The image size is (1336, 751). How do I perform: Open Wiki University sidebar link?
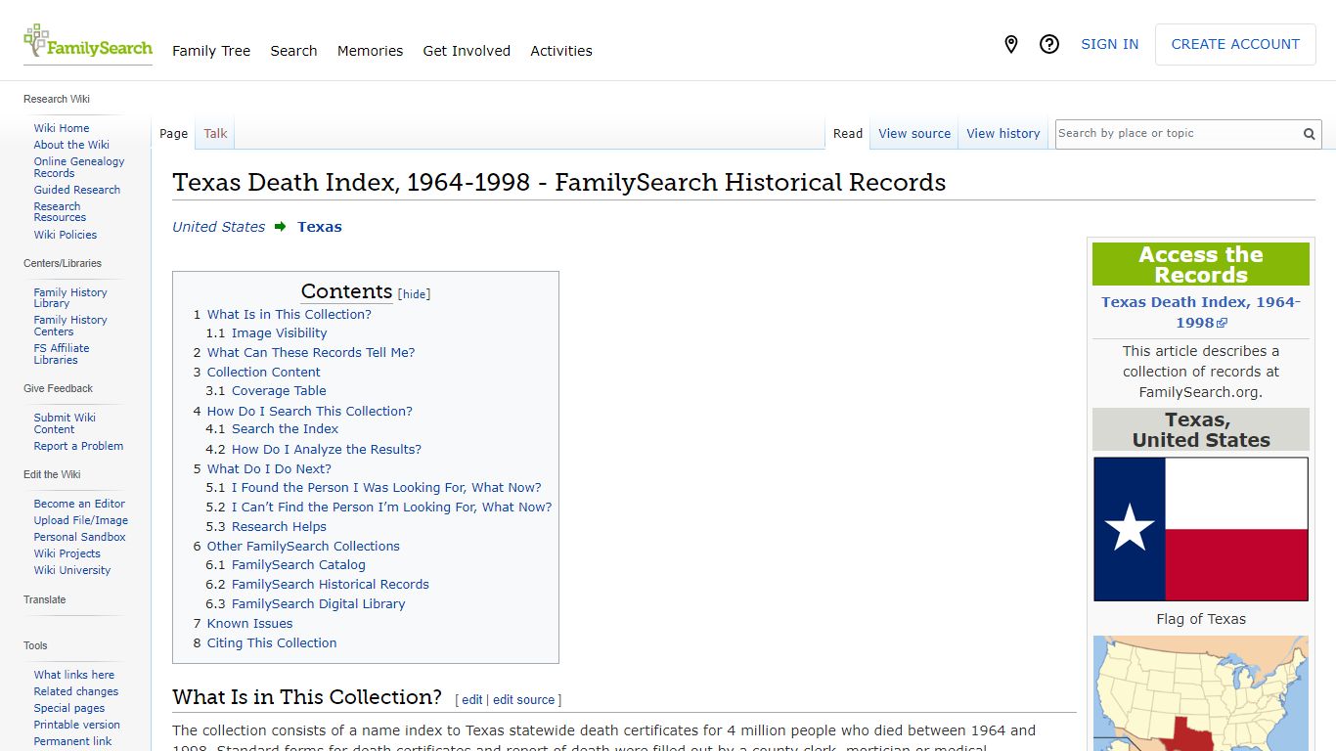(x=72, y=570)
